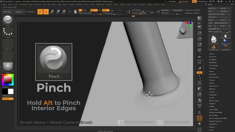Activate the Scale transform icon

click(58, 12)
